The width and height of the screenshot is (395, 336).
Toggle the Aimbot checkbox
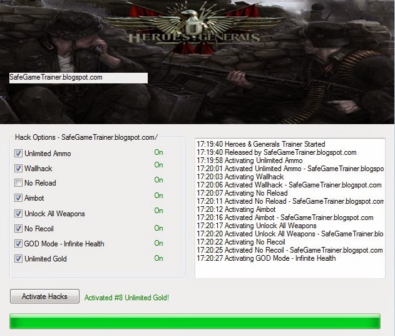click(18, 197)
